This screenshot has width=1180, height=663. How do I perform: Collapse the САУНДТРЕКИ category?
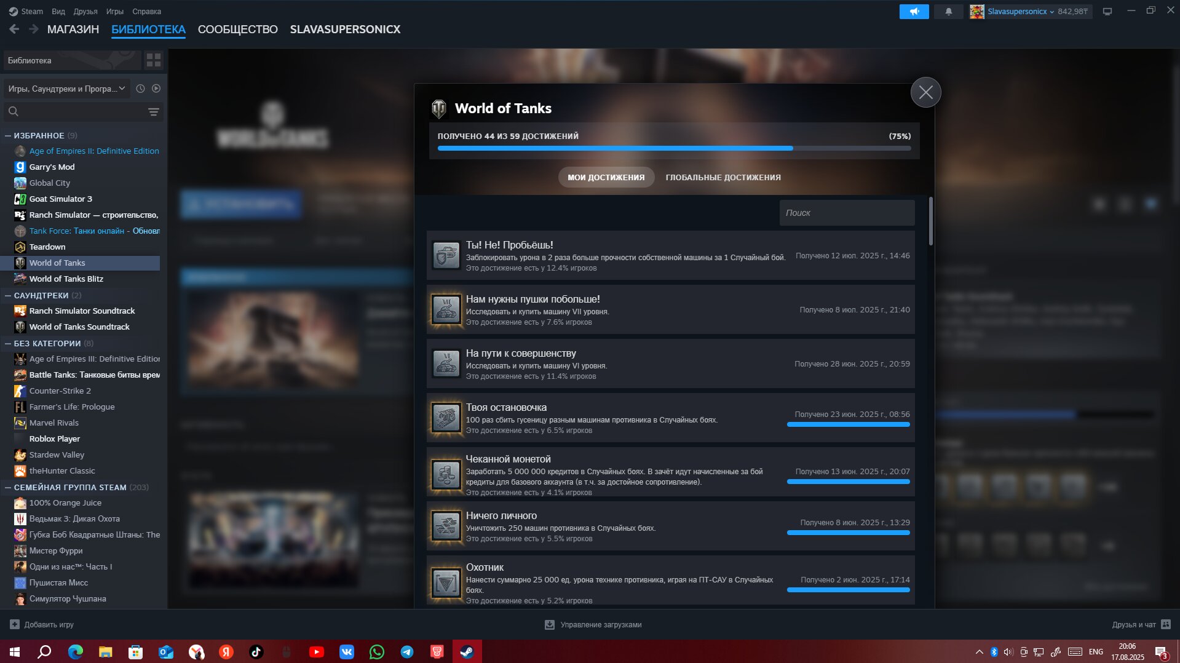8,295
